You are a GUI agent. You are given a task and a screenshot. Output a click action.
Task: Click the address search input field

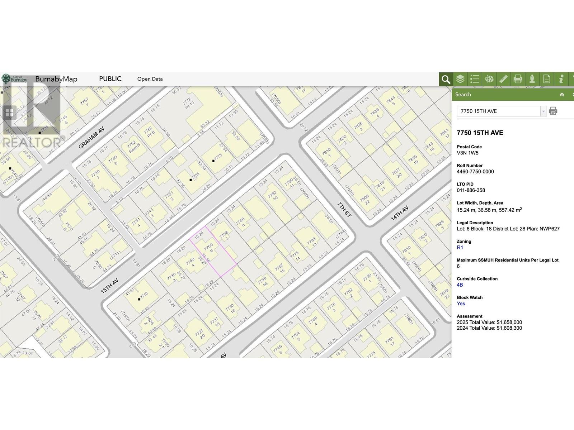pos(499,111)
